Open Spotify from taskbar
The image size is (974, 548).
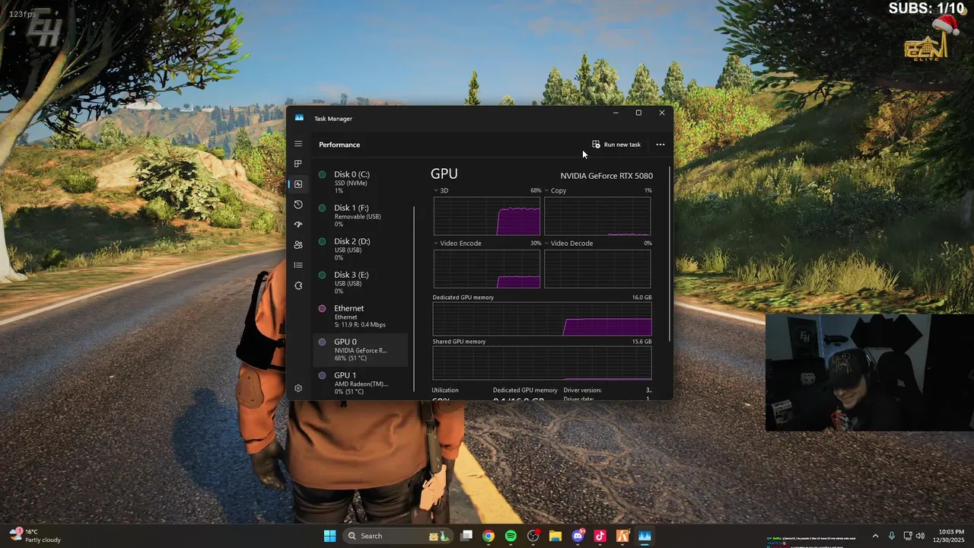[511, 536]
